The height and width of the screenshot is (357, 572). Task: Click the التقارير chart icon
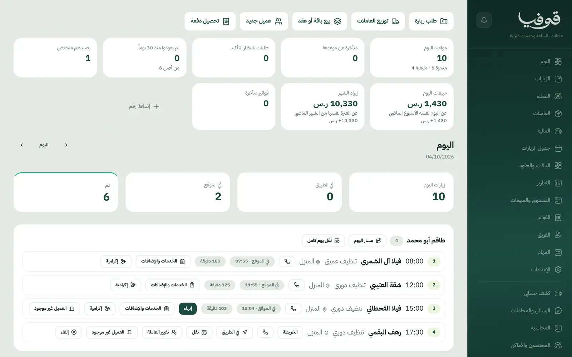tap(558, 183)
